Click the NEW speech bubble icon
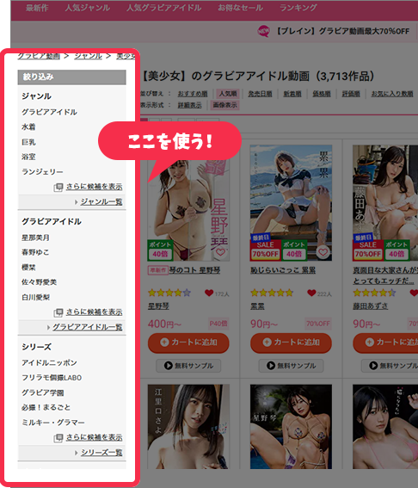 [264, 31]
